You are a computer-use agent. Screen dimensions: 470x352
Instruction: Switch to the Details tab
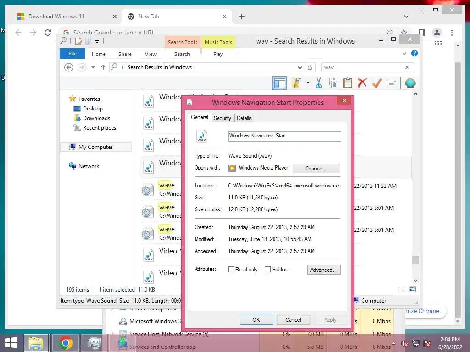point(244,118)
